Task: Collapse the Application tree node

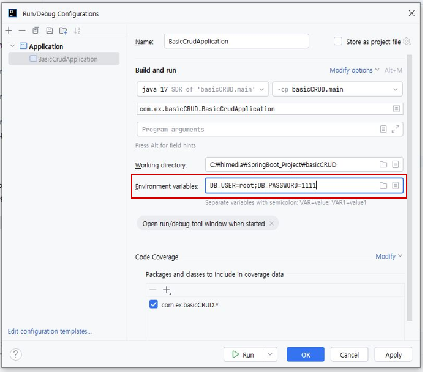Action: (12, 46)
